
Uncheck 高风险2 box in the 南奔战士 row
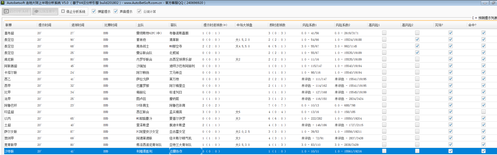click(x=417, y=46)
